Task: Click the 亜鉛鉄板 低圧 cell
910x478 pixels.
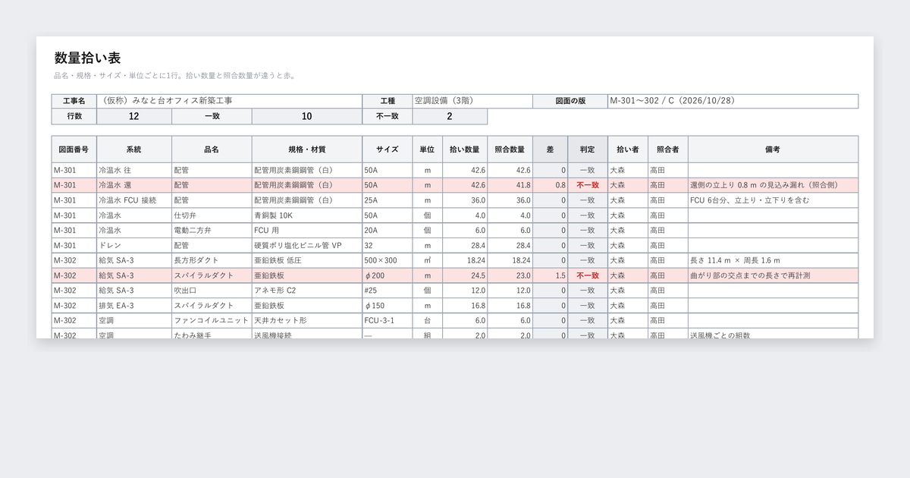Action: click(x=307, y=260)
